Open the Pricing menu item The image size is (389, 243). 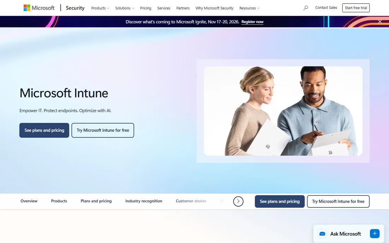[x=145, y=8]
